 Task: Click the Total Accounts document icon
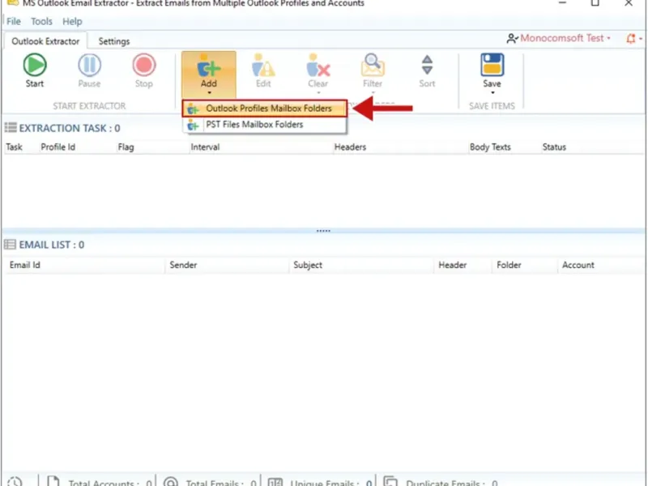tap(53, 481)
